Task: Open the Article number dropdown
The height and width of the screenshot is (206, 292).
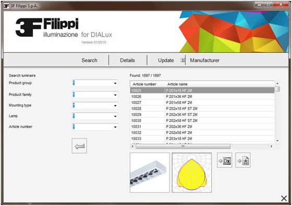Action: coord(95,127)
